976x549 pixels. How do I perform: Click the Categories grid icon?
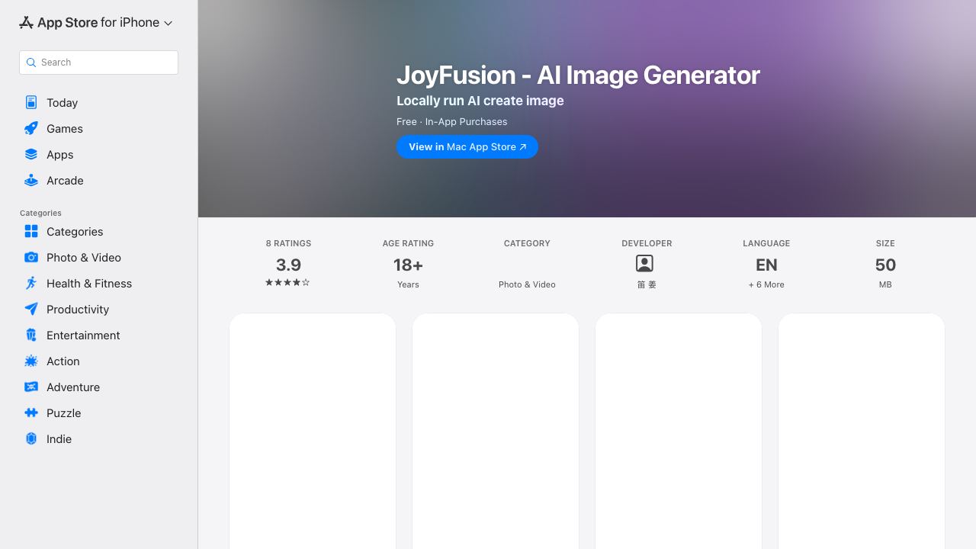(31, 231)
